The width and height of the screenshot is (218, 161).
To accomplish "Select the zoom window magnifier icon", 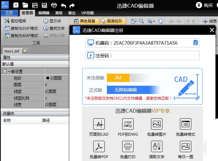I will [141, 21].
